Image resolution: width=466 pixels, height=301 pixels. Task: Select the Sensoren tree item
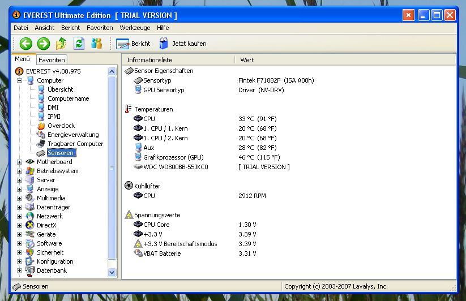(61, 153)
